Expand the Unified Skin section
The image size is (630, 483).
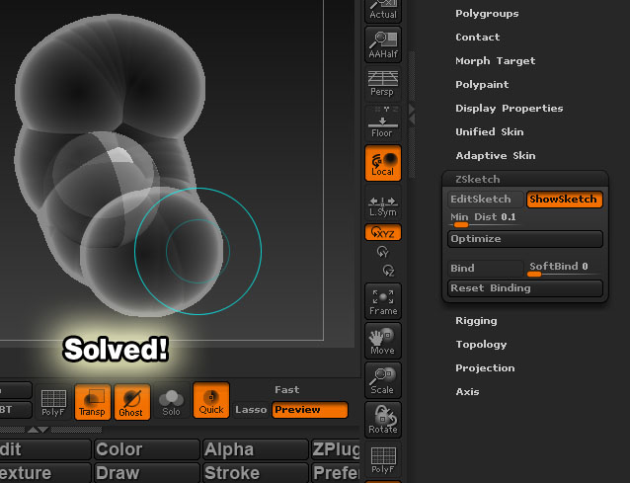pyautogui.click(x=490, y=132)
